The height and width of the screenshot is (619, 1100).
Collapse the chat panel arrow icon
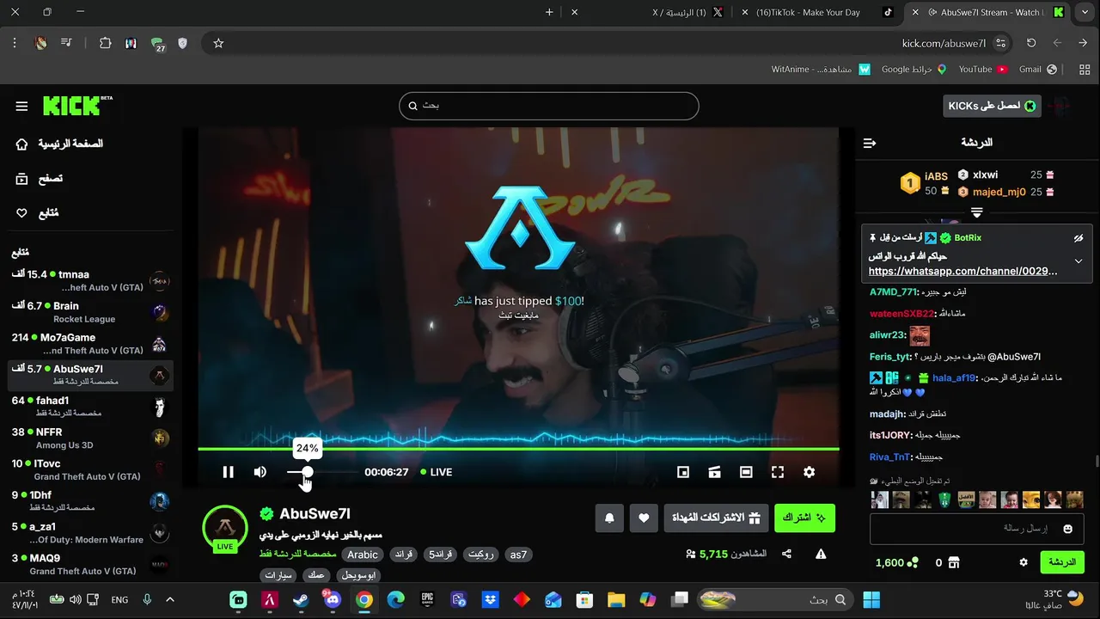870,143
